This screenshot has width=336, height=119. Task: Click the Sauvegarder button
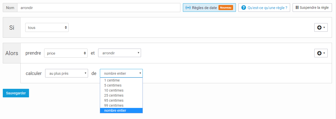pyautogui.click(x=16, y=93)
